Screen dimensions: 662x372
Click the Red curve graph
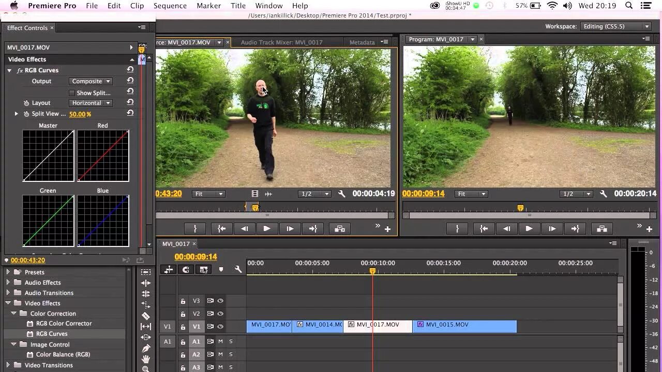point(103,156)
